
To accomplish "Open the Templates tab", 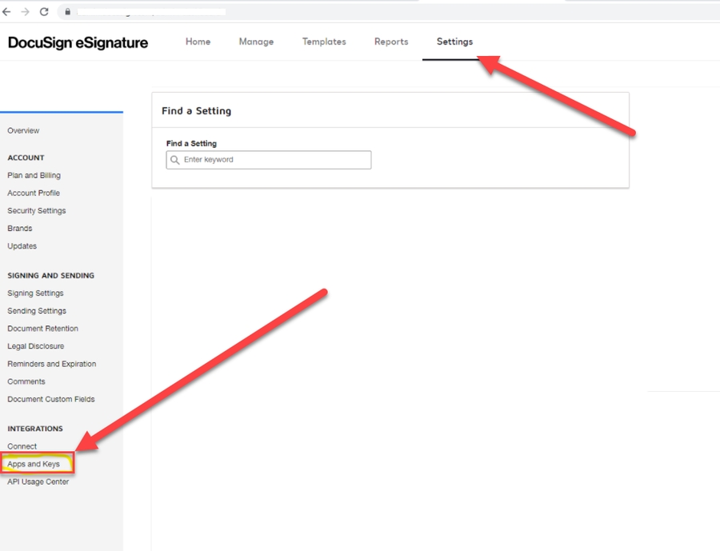I will [324, 42].
